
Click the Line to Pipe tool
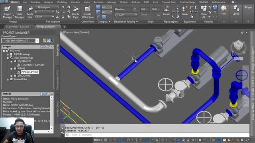(x=76, y=12)
